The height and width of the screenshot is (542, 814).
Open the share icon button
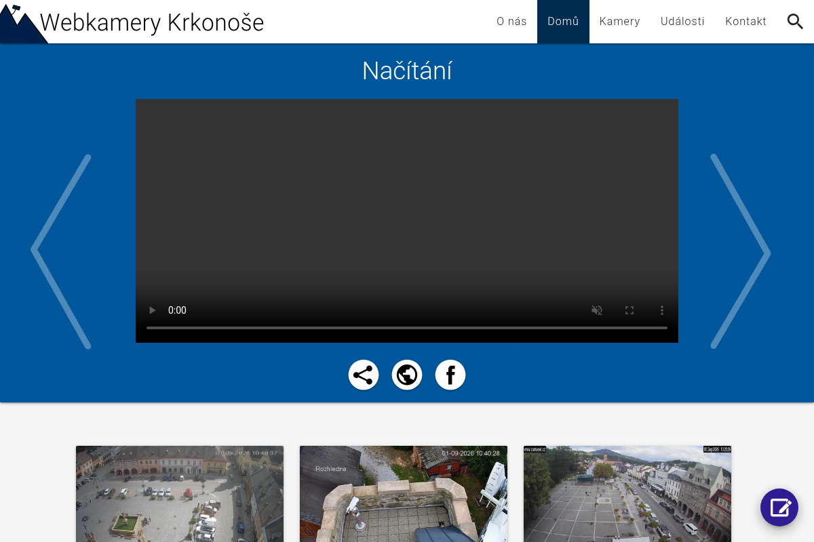[364, 375]
